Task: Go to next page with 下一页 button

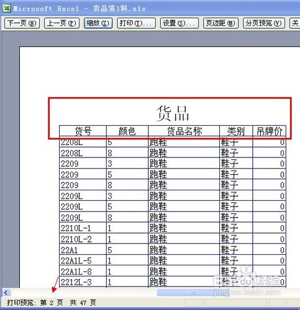Action: coord(22,23)
